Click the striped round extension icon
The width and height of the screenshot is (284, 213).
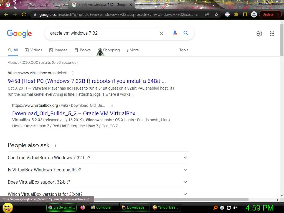click(x=227, y=14)
